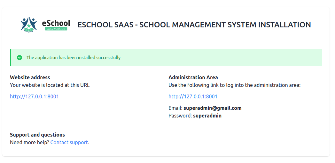The height and width of the screenshot is (163, 335).
Task: Click the superadmin password value
Action: [207, 116]
